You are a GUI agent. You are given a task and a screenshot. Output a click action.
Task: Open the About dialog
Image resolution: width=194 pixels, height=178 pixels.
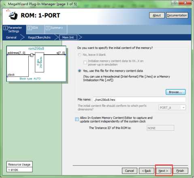(x=157, y=15)
